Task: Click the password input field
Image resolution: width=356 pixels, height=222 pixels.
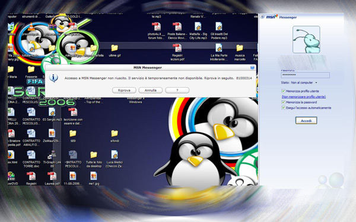Action: click(x=305, y=75)
